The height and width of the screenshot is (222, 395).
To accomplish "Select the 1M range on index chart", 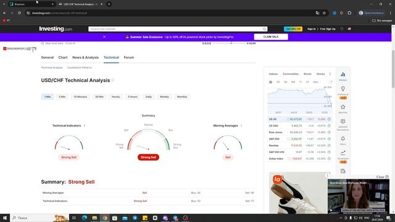I will pyautogui.click(x=285, y=82).
